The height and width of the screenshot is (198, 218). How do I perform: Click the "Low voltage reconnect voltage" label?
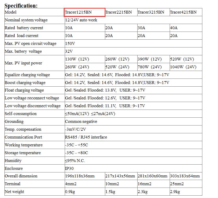click(x=32, y=98)
